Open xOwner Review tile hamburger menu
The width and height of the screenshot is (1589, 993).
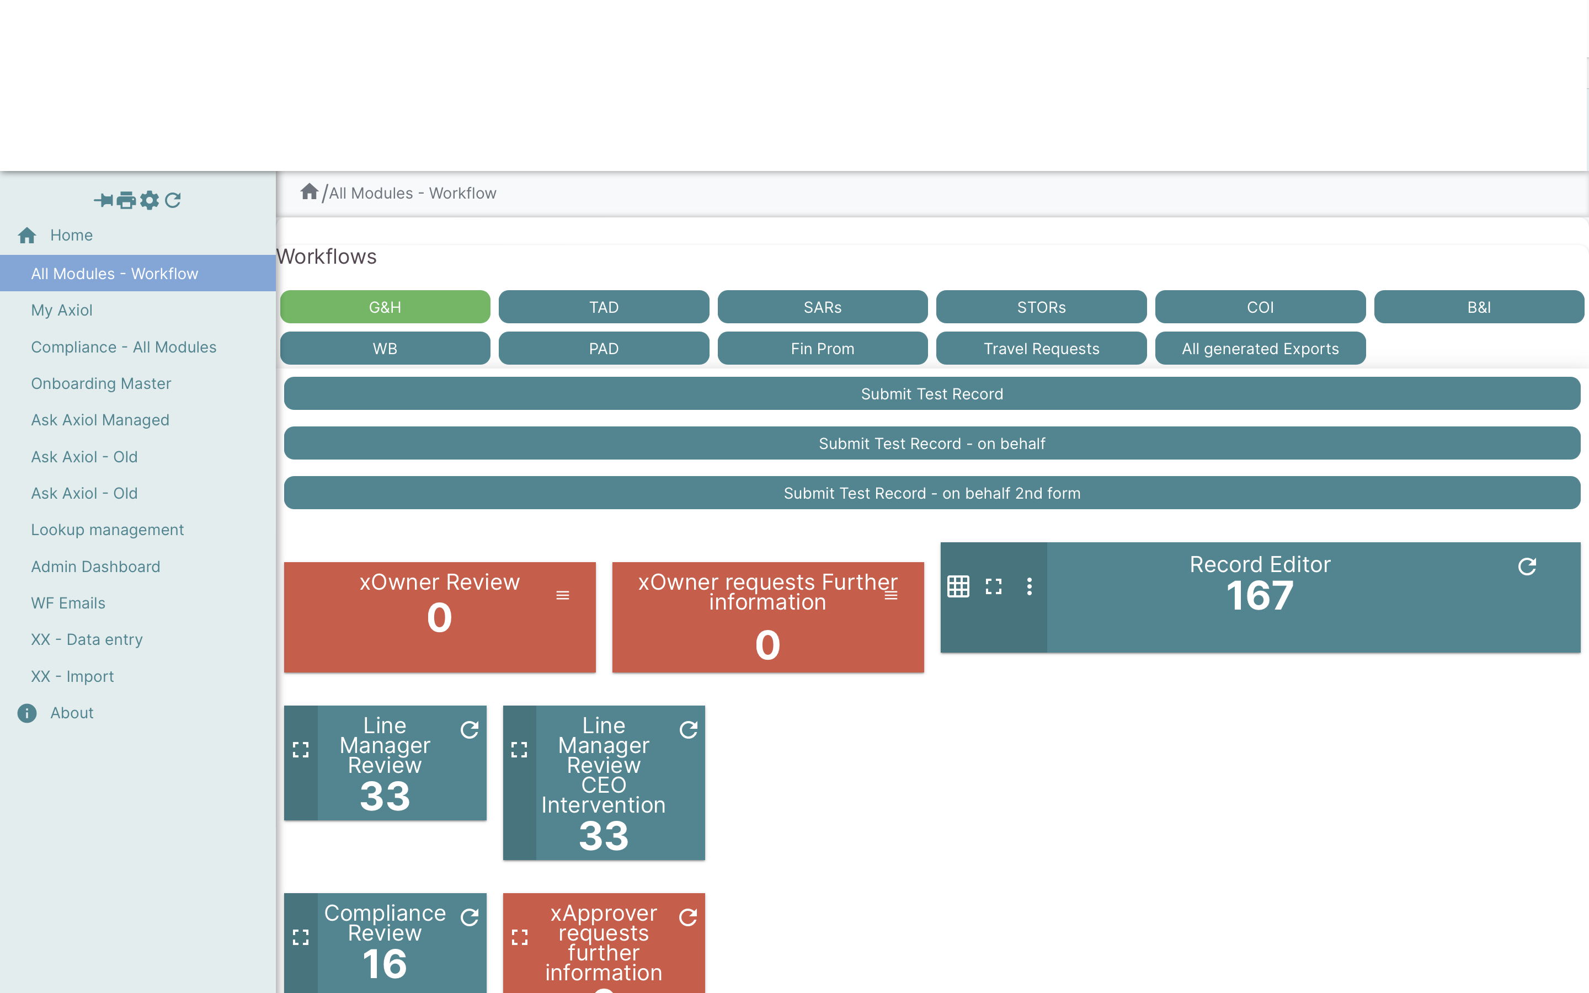tap(563, 595)
